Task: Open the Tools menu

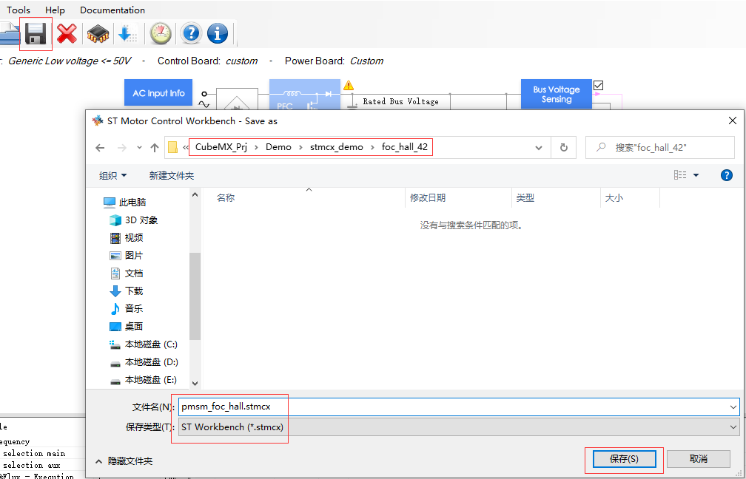Action: pos(18,10)
